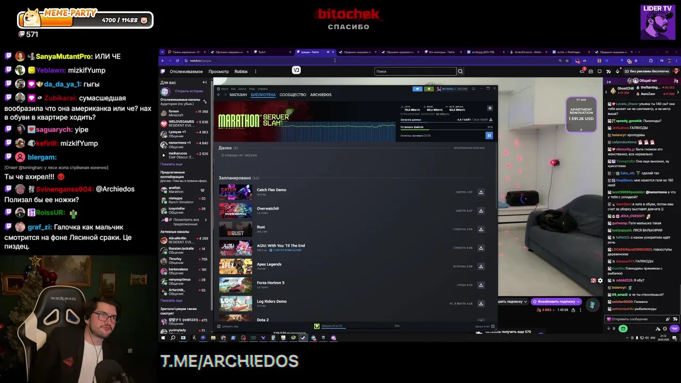Go back with Steam navigation arrow
The height and width of the screenshot is (383, 681).
pyautogui.click(x=218, y=95)
